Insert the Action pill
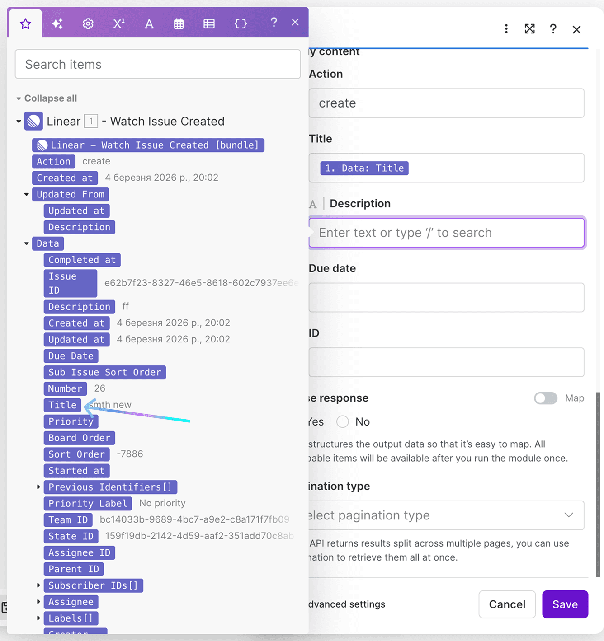The image size is (604, 641). click(x=53, y=161)
